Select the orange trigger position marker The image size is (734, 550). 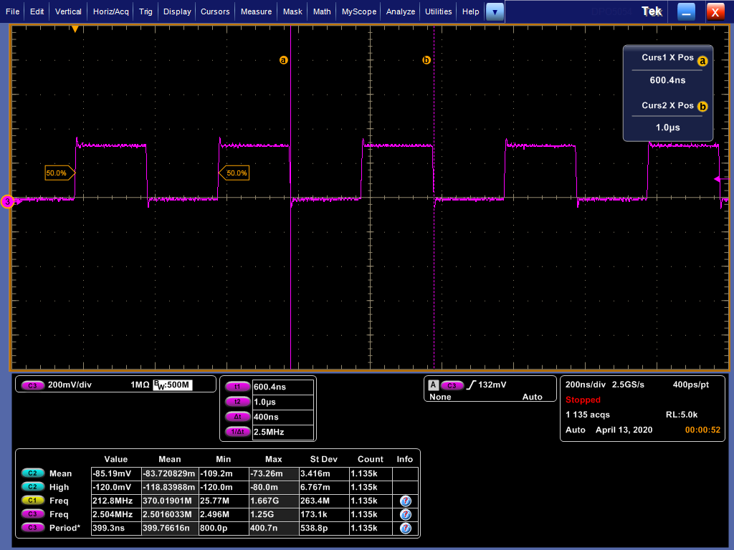point(75,29)
